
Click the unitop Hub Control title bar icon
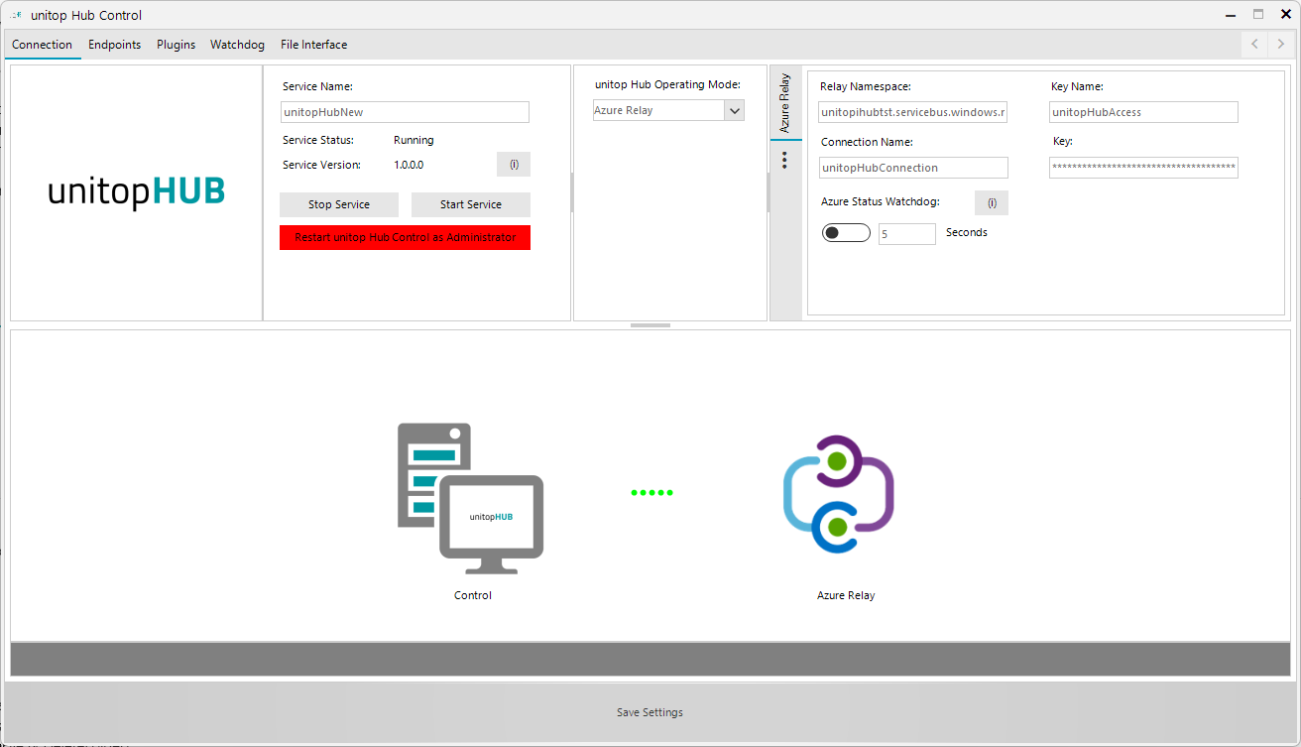14,14
